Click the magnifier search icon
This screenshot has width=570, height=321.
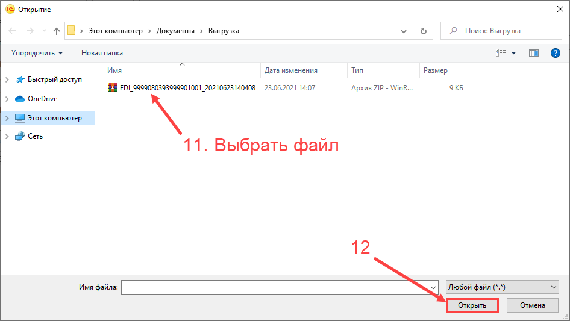point(453,31)
